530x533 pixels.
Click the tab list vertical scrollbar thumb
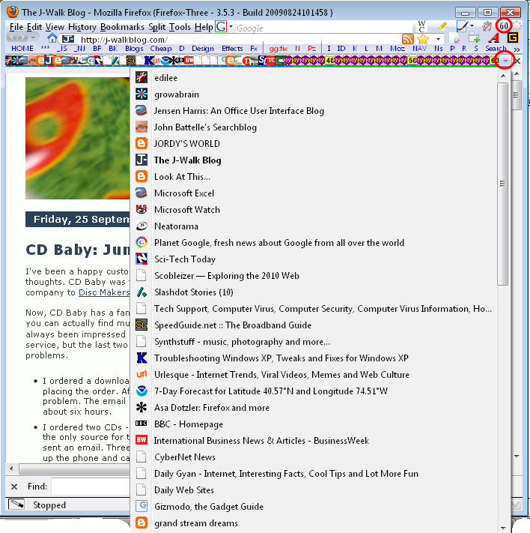503,184
